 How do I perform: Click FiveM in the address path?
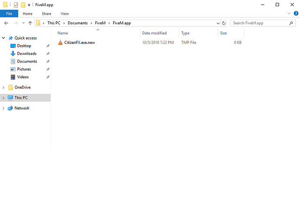(x=100, y=23)
